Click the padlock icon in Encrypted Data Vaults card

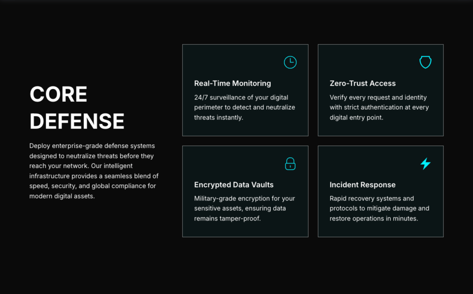pos(290,164)
